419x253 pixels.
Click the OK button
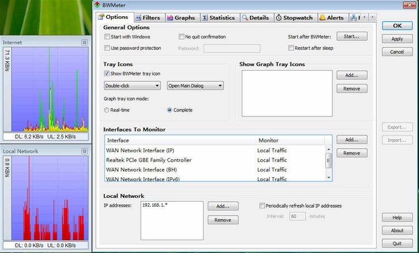tap(397, 26)
